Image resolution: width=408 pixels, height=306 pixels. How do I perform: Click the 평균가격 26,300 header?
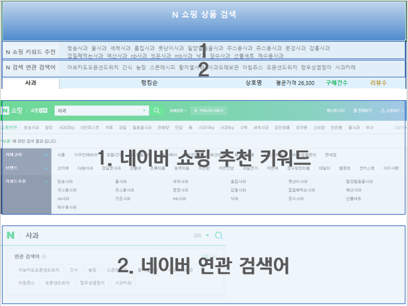point(295,83)
